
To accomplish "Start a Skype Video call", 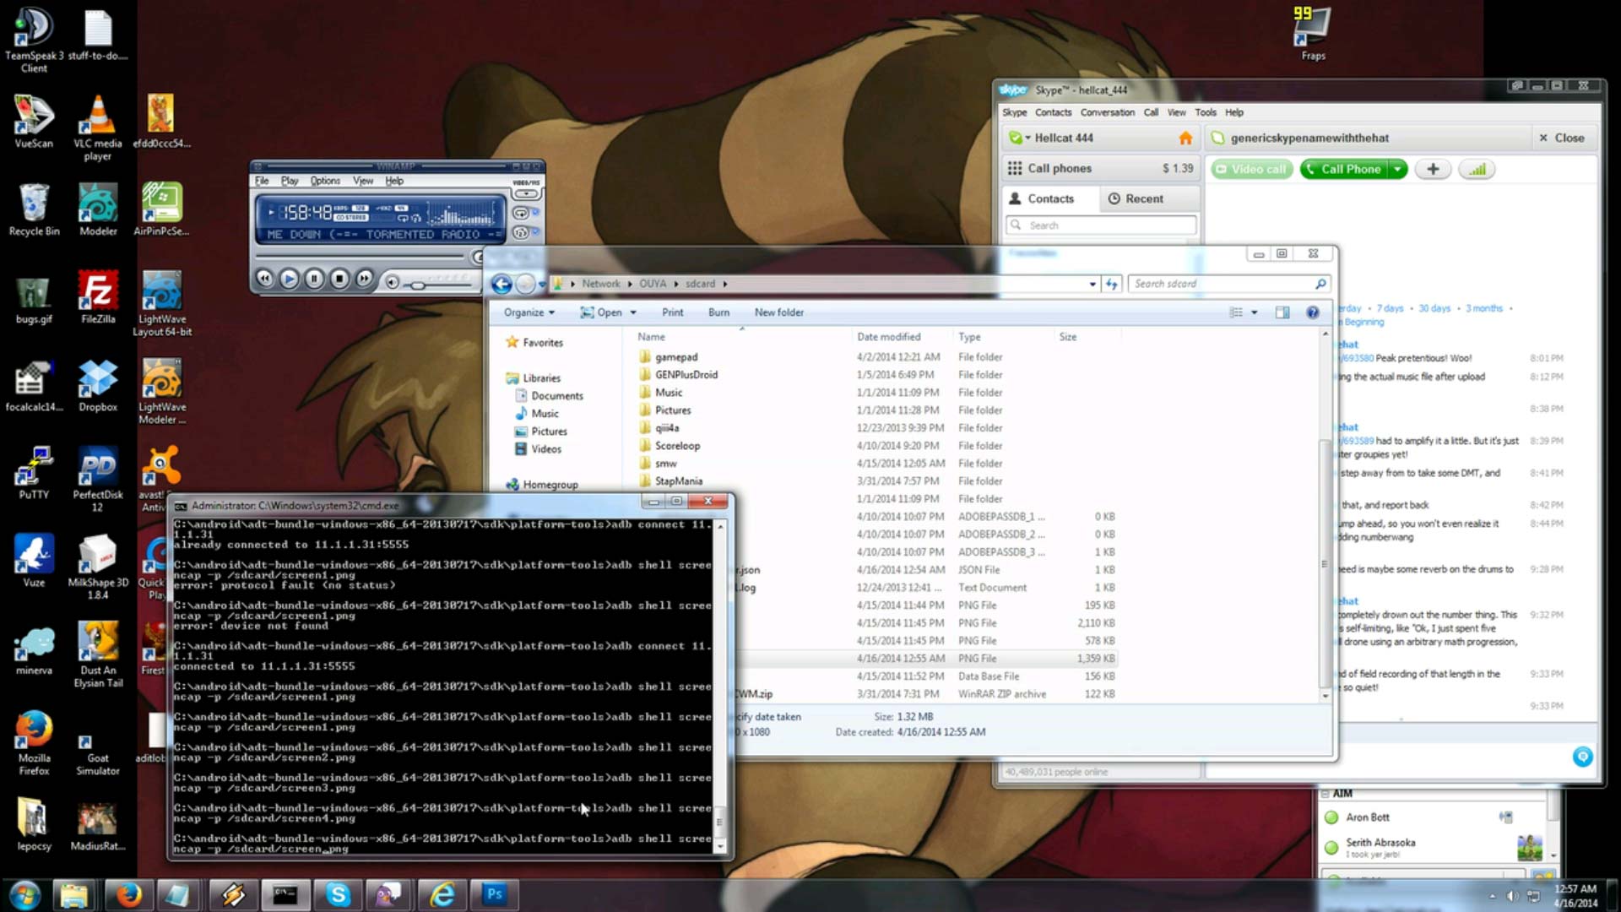I will pyautogui.click(x=1251, y=169).
